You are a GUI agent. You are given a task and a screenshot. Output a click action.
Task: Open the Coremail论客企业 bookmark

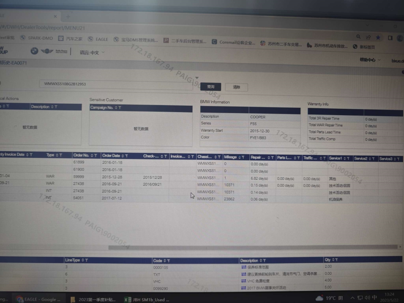coord(234,42)
